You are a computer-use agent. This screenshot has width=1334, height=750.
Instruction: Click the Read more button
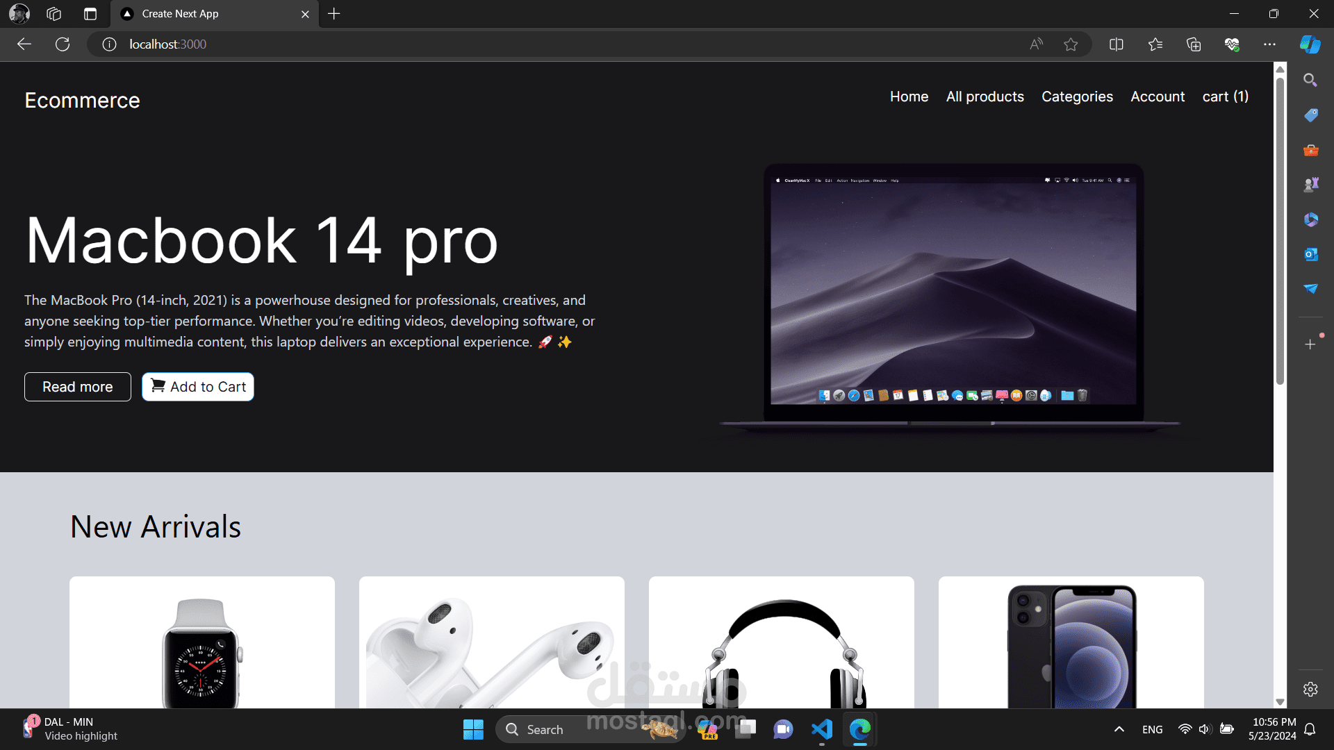77,387
